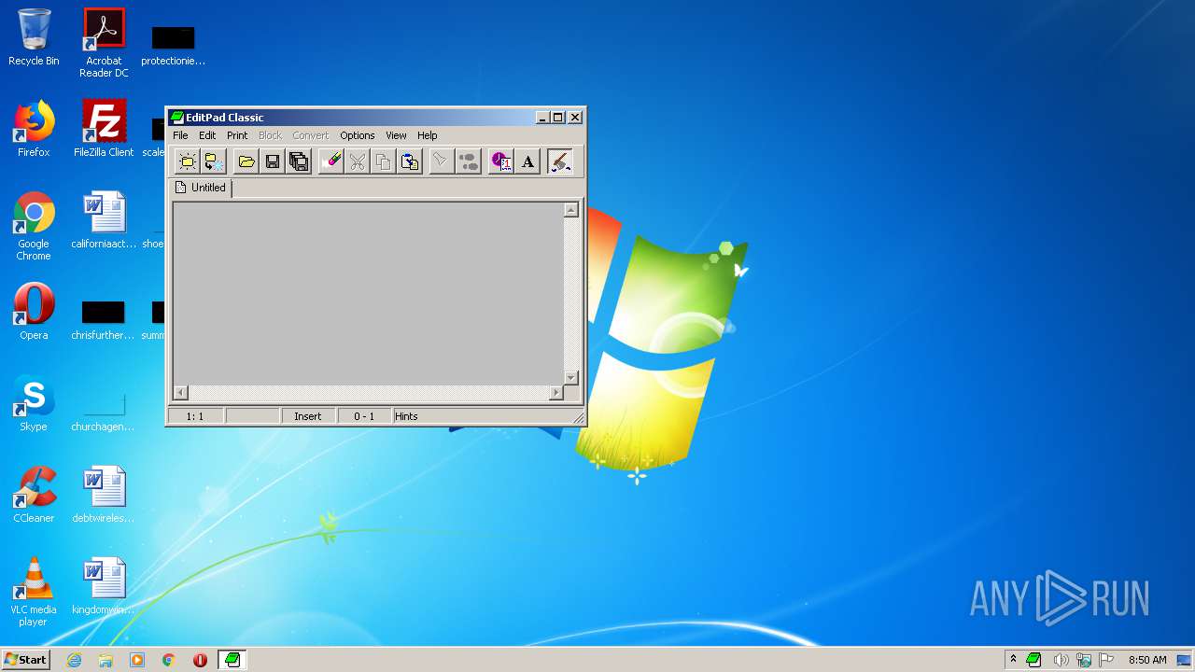Screen dimensions: 1195x672
Task: Select the Skype desktop shortcut
Action: pyautogui.click(x=34, y=403)
